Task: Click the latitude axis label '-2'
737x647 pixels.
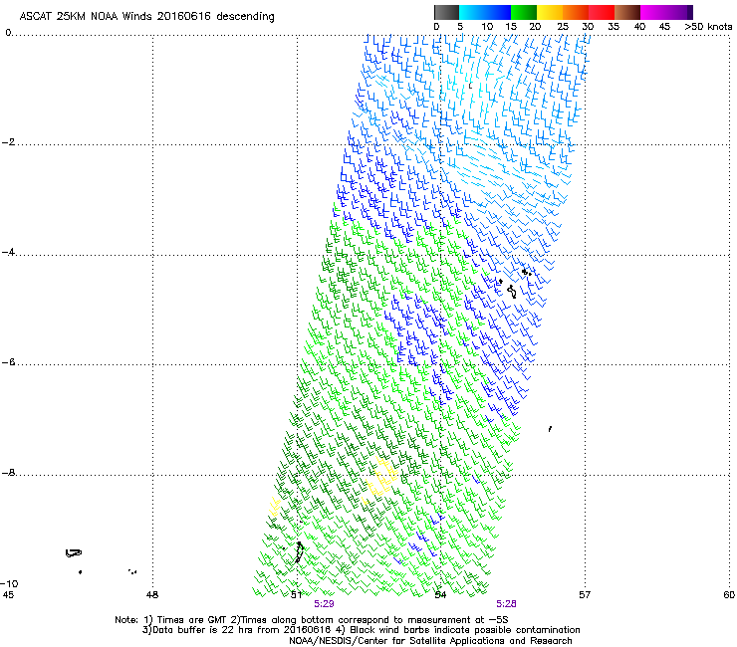Action: pyautogui.click(x=9, y=142)
